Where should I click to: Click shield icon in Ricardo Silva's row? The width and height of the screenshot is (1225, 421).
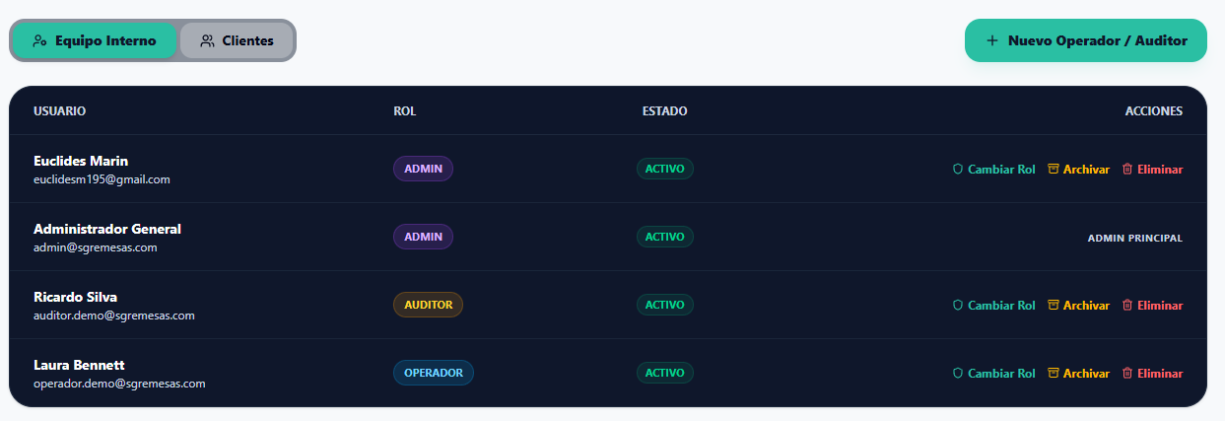[x=957, y=305]
